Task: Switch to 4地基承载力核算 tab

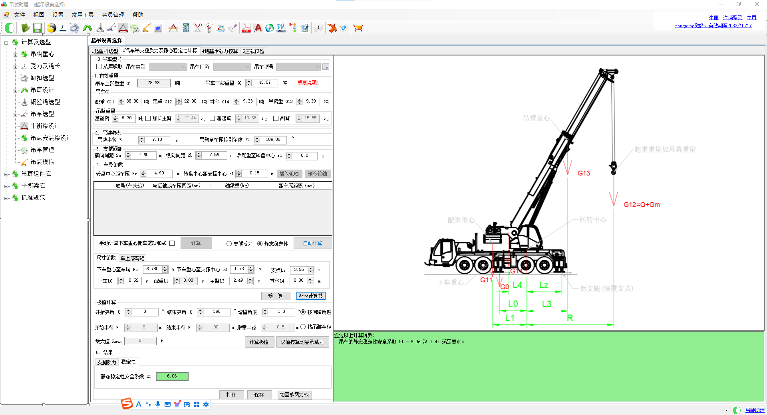Action: (x=220, y=51)
